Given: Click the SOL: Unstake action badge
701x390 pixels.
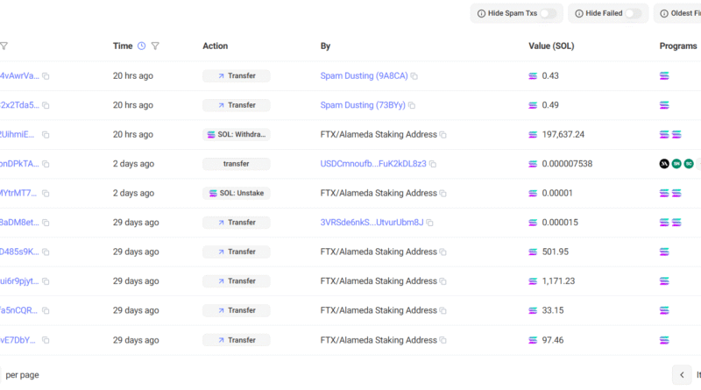Looking at the screenshot, I should pyautogui.click(x=236, y=193).
